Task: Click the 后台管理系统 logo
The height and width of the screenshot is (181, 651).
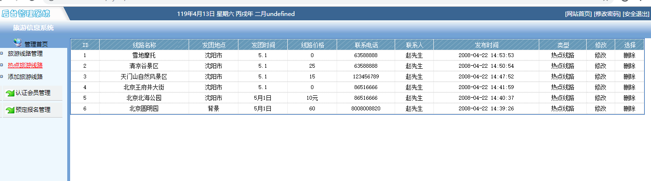Action: [26, 13]
